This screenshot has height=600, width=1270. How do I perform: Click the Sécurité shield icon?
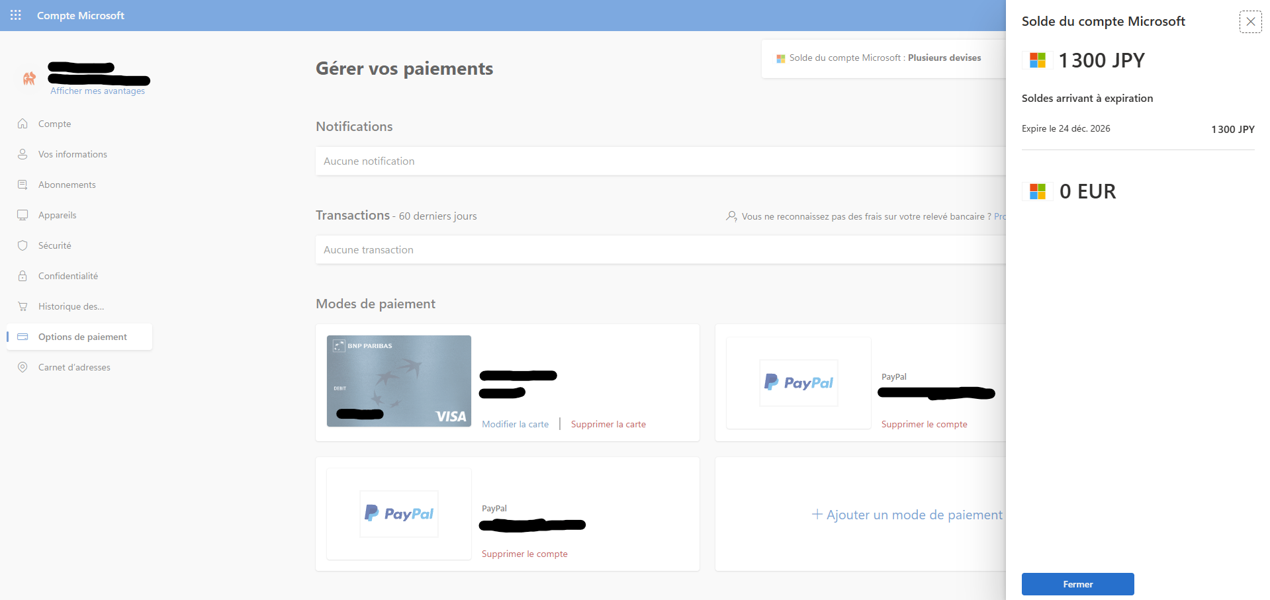23,245
